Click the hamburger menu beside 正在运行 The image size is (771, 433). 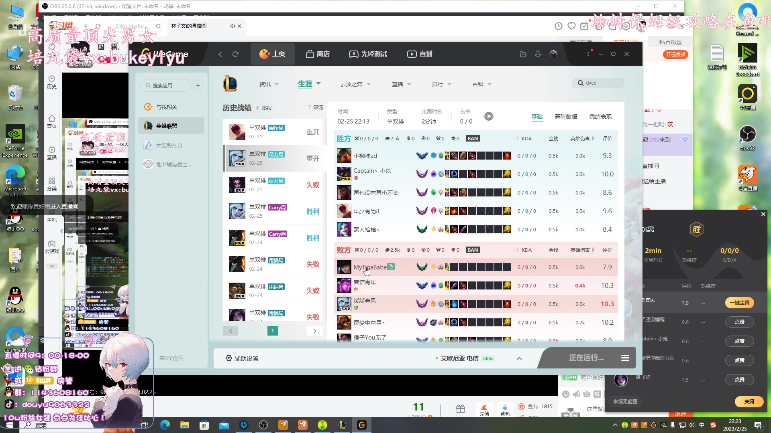(625, 358)
